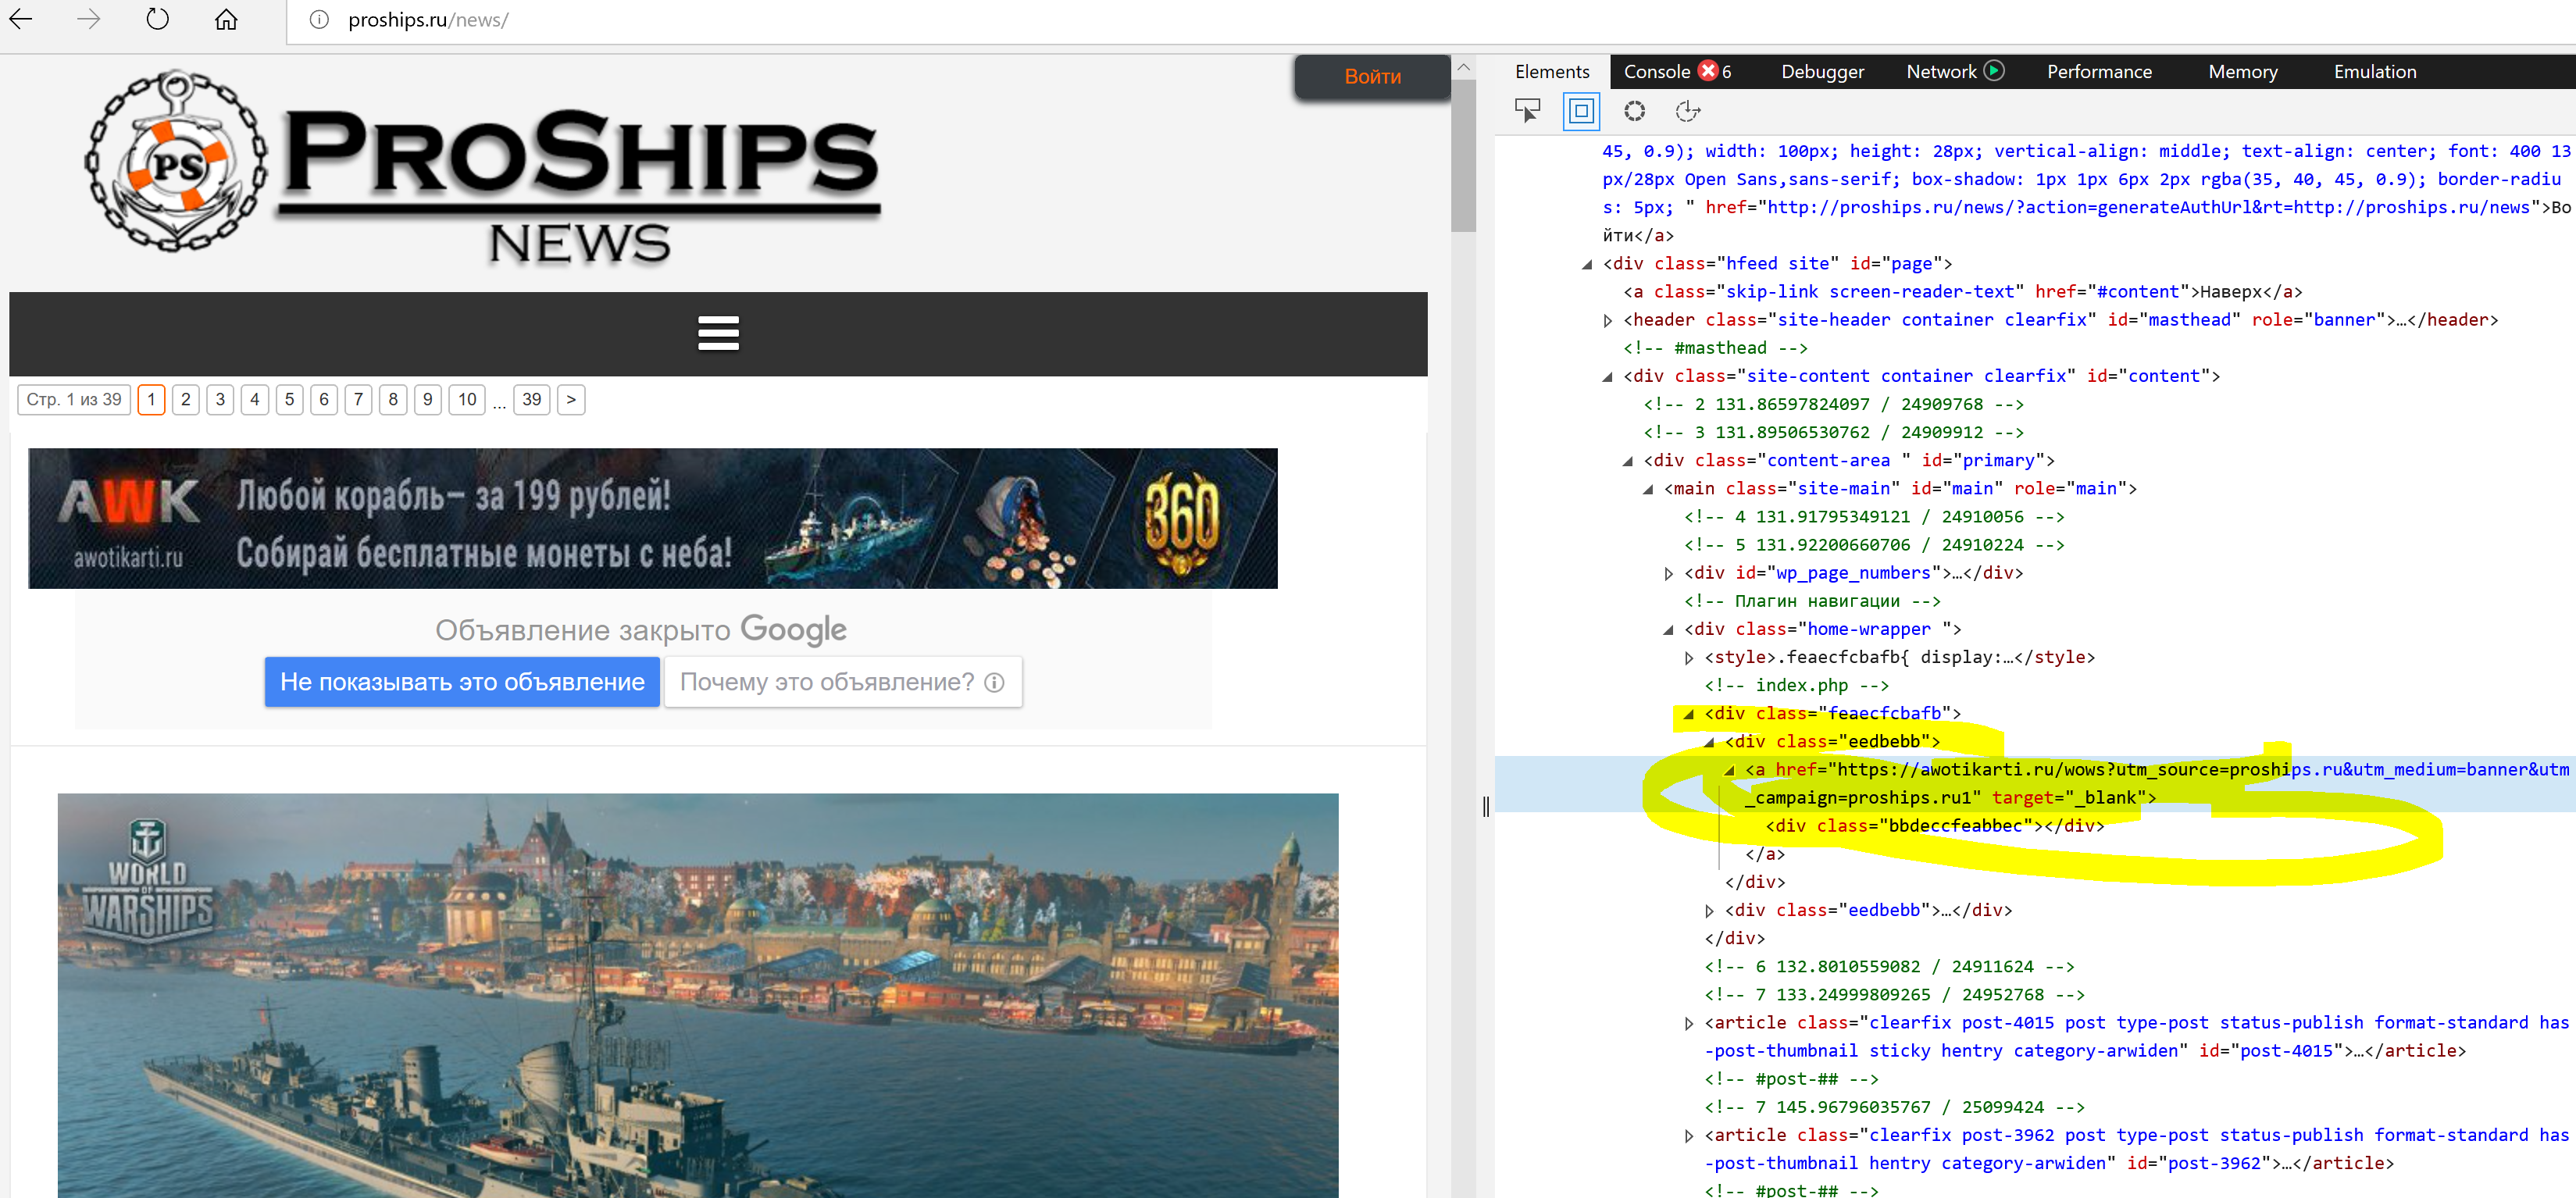Jump to last page 39

tap(532, 400)
